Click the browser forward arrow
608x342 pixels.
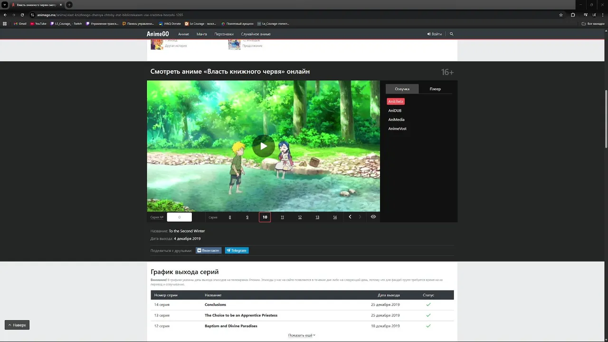[x=13, y=15]
